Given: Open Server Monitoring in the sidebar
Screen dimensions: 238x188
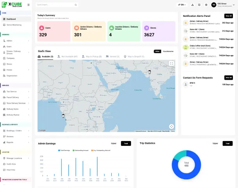Looking at the screenshot, I should coord(16,25).
